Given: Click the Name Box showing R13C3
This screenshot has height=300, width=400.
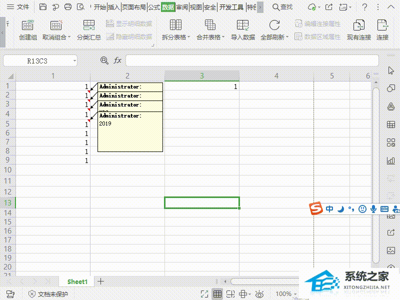Looking at the screenshot, I should [x=37, y=61].
